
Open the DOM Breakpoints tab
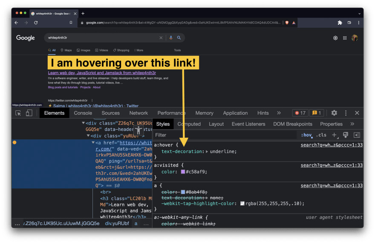coord(292,124)
